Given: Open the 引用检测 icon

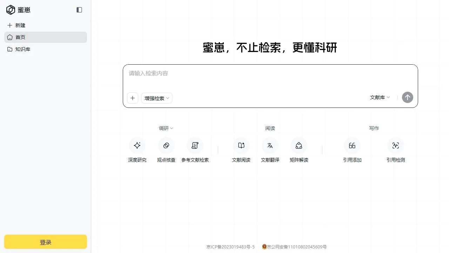Looking at the screenshot, I should tap(396, 145).
